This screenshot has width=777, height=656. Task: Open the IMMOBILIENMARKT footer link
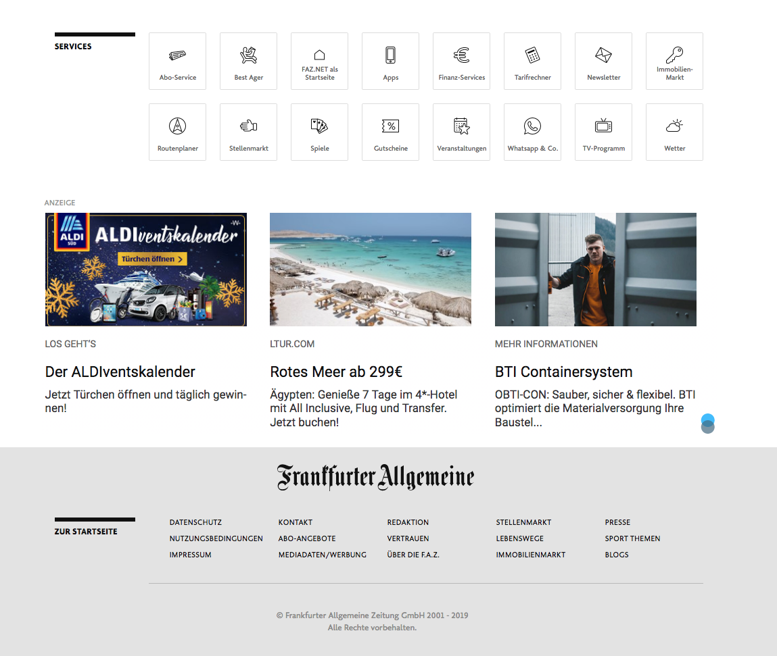pyautogui.click(x=531, y=555)
